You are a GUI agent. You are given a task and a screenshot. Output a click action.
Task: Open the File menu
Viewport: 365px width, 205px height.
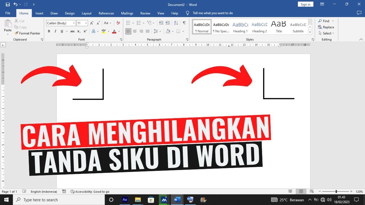pyautogui.click(x=8, y=13)
